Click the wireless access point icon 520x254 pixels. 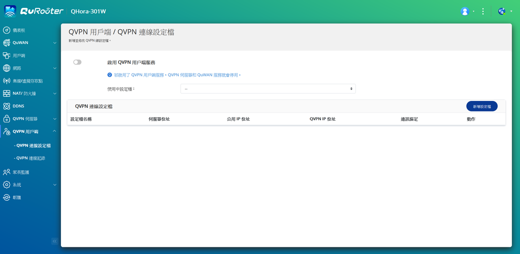tap(6, 81)
